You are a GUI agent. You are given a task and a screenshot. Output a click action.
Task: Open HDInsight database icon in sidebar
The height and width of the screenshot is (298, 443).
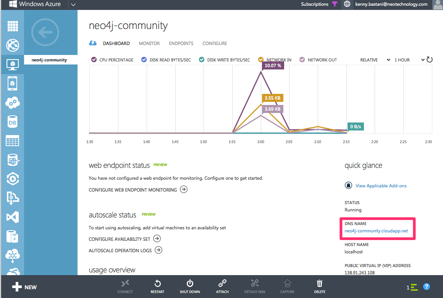pos(13,160)
